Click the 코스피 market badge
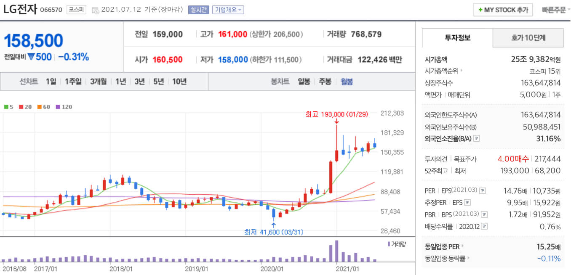The height and width of the screenshot is (275, 571). pyautogui.click(x=76, y=10)
